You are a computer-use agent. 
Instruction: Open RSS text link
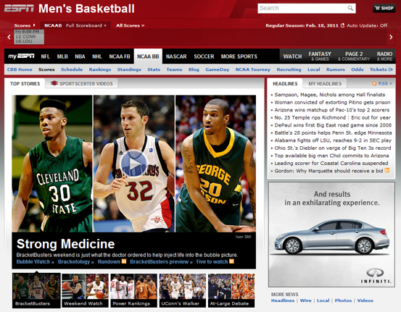pos(385,83)
